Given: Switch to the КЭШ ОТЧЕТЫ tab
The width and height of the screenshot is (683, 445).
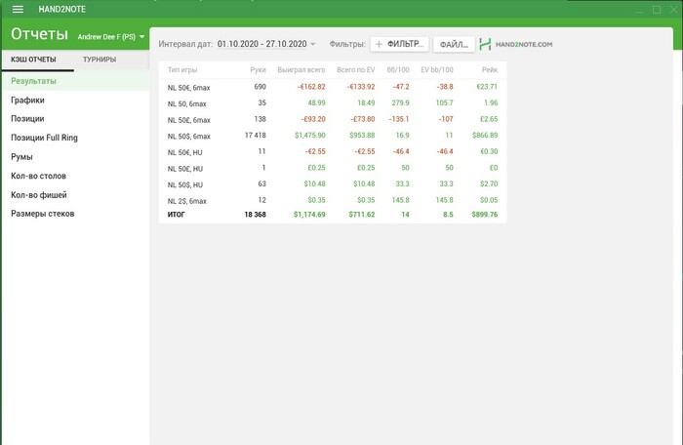Looking at the screenshot, I should pyautogui.click(x=33, y=60).
